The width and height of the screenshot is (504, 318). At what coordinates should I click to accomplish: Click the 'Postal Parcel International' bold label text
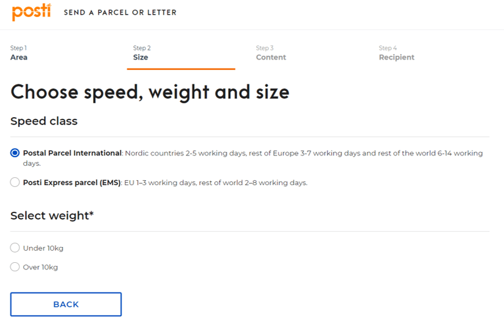coord(72,153)
